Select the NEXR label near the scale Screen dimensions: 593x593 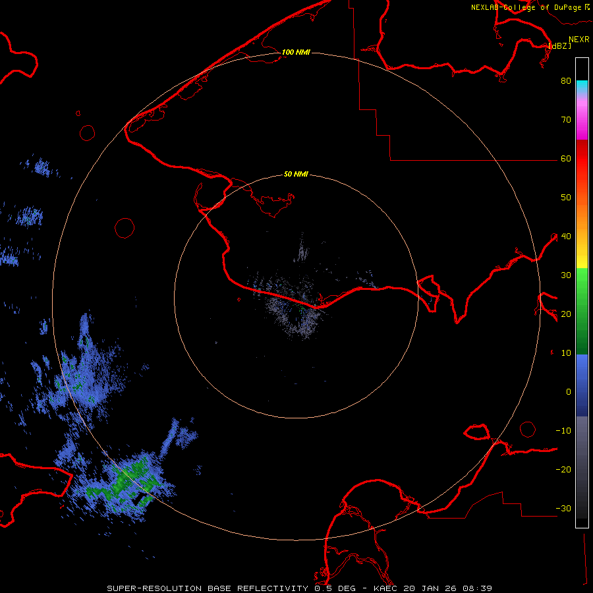pyautogui.click(x=579, y=40)
